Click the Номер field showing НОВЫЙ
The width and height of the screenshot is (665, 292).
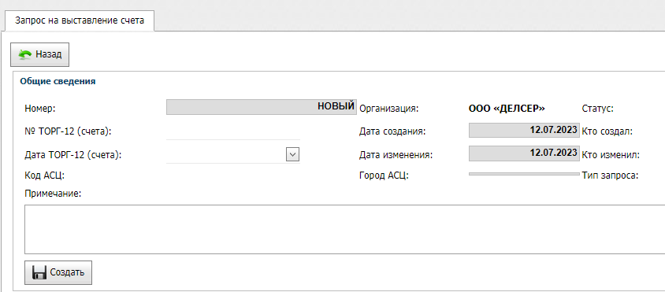click(x=262, y=107)
